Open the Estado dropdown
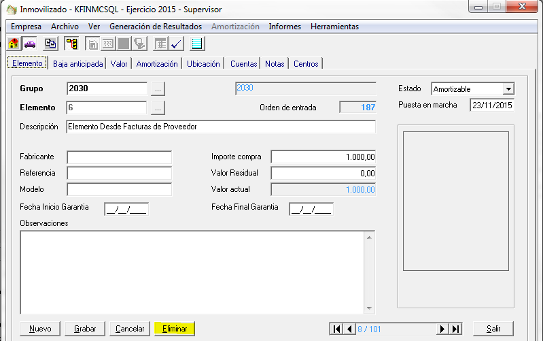The height and width of the screenshot is (341, 543). 508,89
